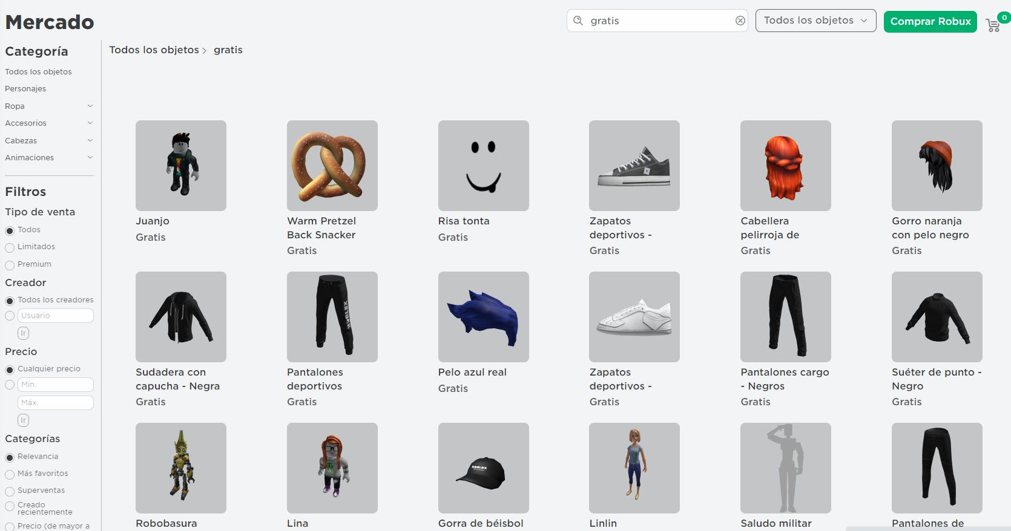Expand the Ropa category chevron
1011x531 pixels.
point(90,106)
